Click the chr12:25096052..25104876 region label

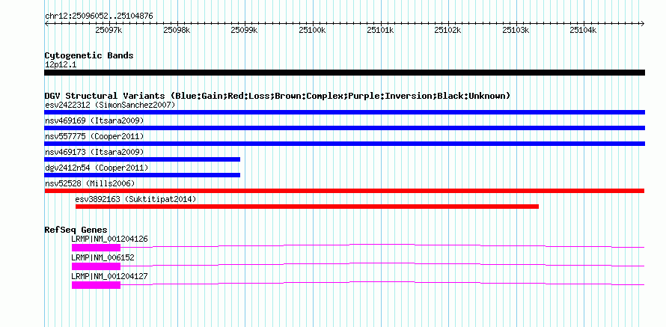click(99, 16)
